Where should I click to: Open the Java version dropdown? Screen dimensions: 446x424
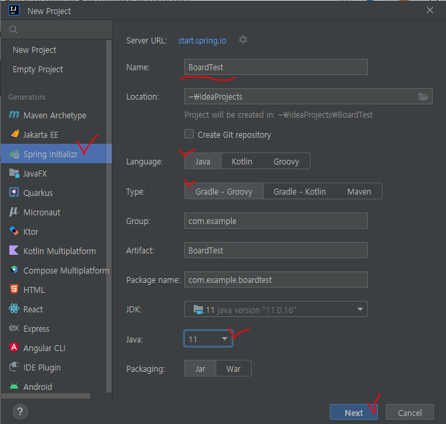point(208,339)
